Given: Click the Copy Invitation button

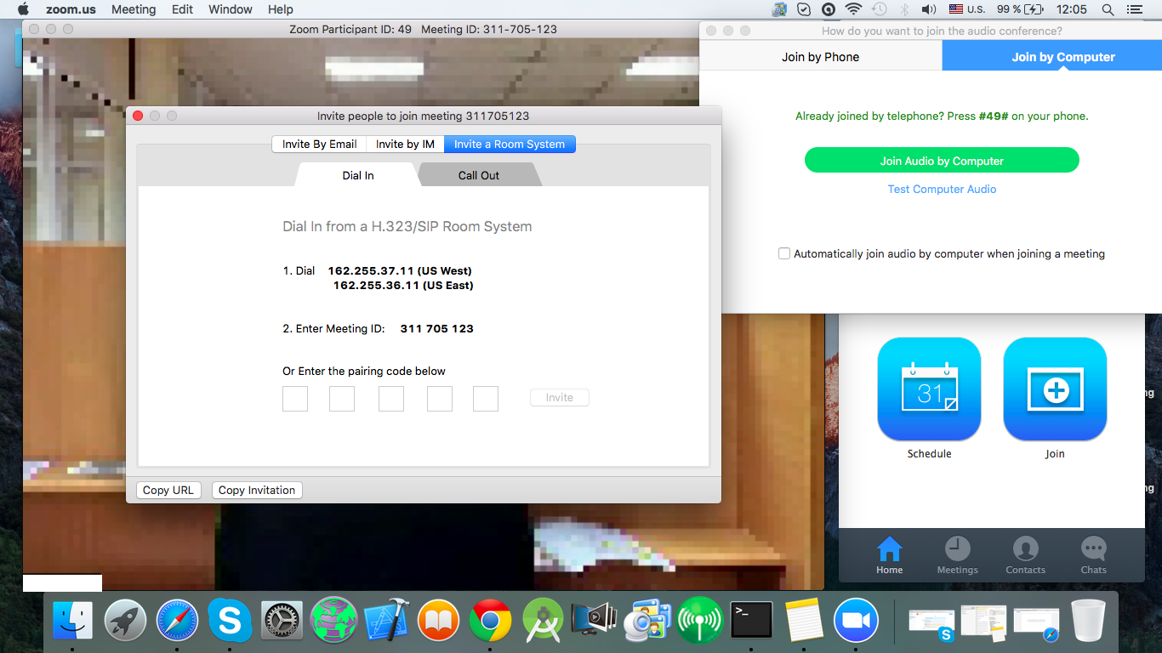Looking at the screenshot, I should pos(257,490).
